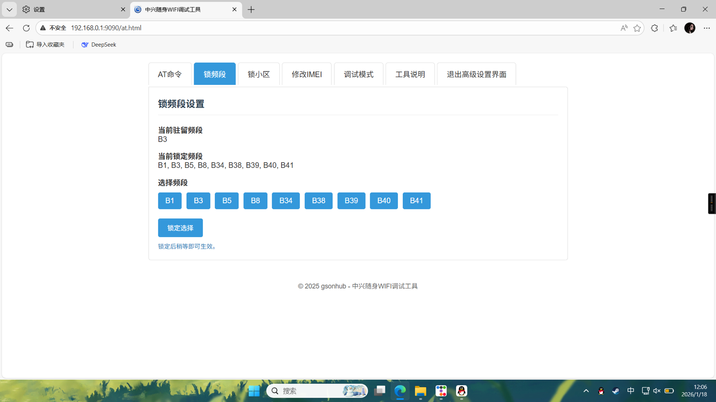Screen dimensions: 716x402
Task: Open Microsoft Edge from the taskbar
Action: (x=400, y=391)
